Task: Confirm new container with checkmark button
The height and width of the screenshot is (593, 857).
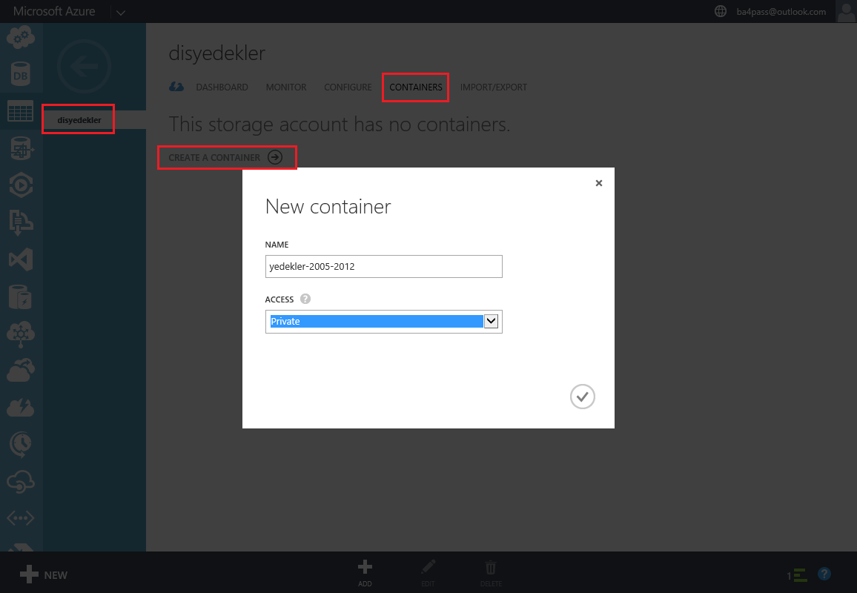Action: (583, 397)
